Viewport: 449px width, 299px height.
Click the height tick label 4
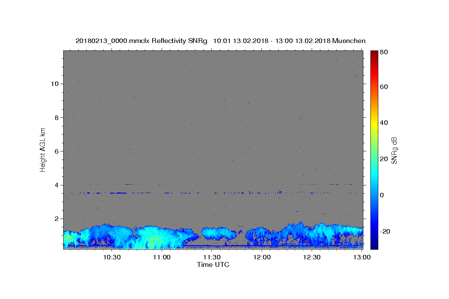click(57, 185)
